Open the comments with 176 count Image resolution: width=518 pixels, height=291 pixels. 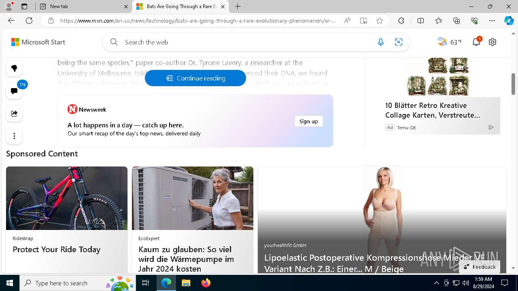tap(14, 91)
